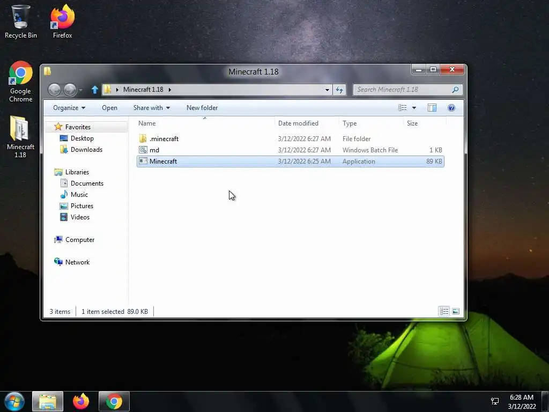Select the Minecraft application file

[290, 161]
